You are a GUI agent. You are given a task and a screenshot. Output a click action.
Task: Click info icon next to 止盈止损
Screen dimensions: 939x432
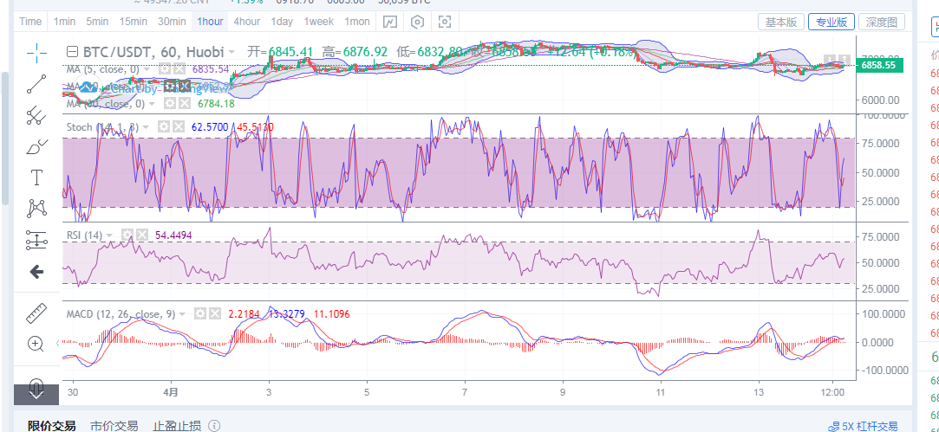[x=214, y=426]
